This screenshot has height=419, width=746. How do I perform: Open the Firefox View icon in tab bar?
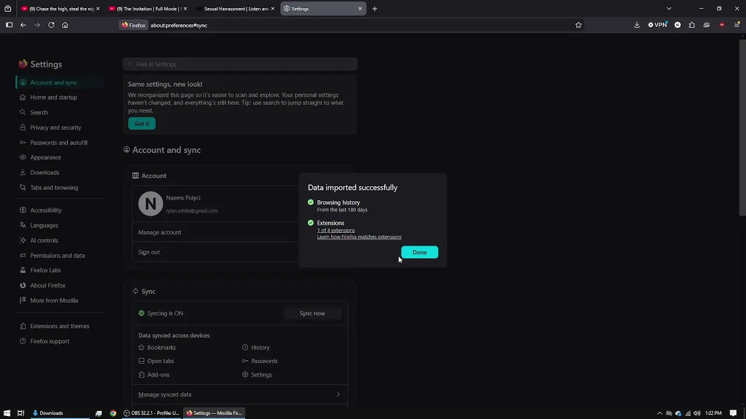pyautogui.click(x=8, y=9)
